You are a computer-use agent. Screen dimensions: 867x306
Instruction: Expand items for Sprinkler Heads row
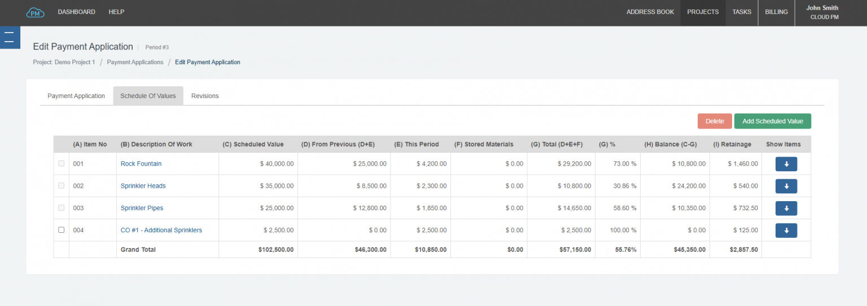point(786,186)
